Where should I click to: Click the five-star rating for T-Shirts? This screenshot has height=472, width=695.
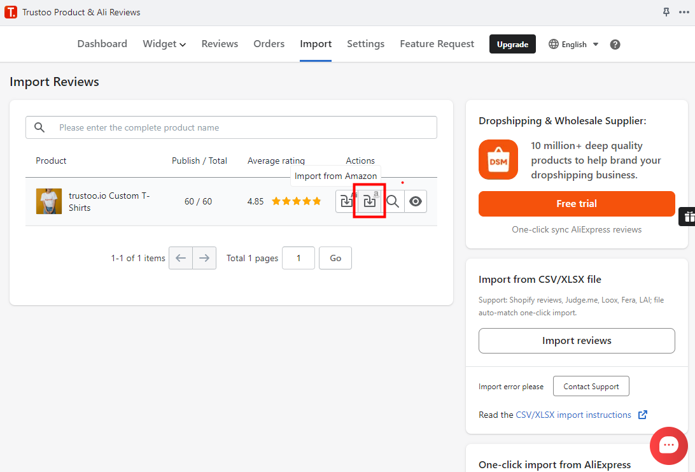(x=296, y=201)
